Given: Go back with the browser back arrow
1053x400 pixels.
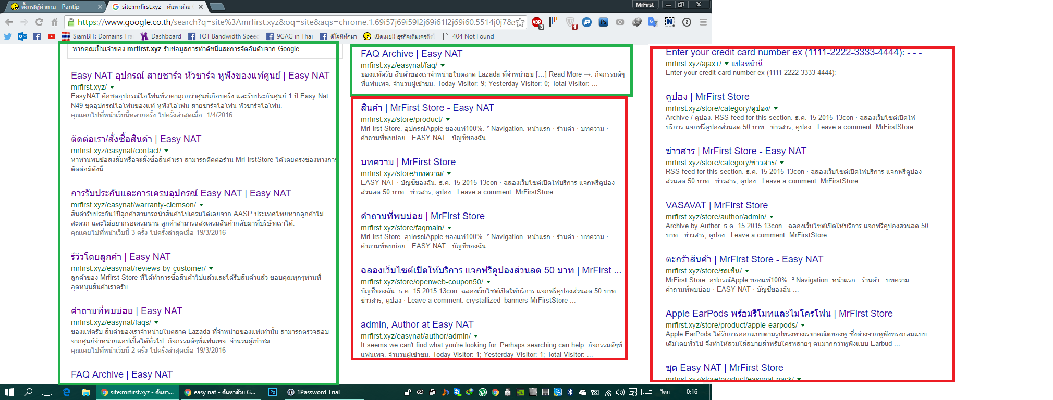Looking at the screenshot, I should (x=9, y=22).
